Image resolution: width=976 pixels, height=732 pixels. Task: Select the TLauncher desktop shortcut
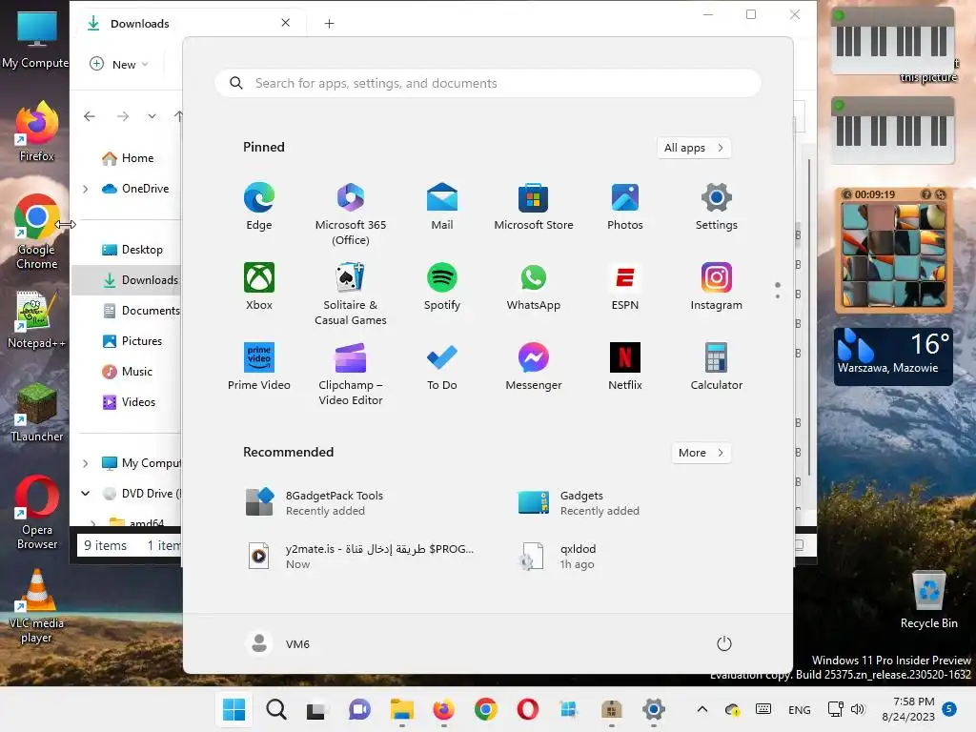(37, 413)
